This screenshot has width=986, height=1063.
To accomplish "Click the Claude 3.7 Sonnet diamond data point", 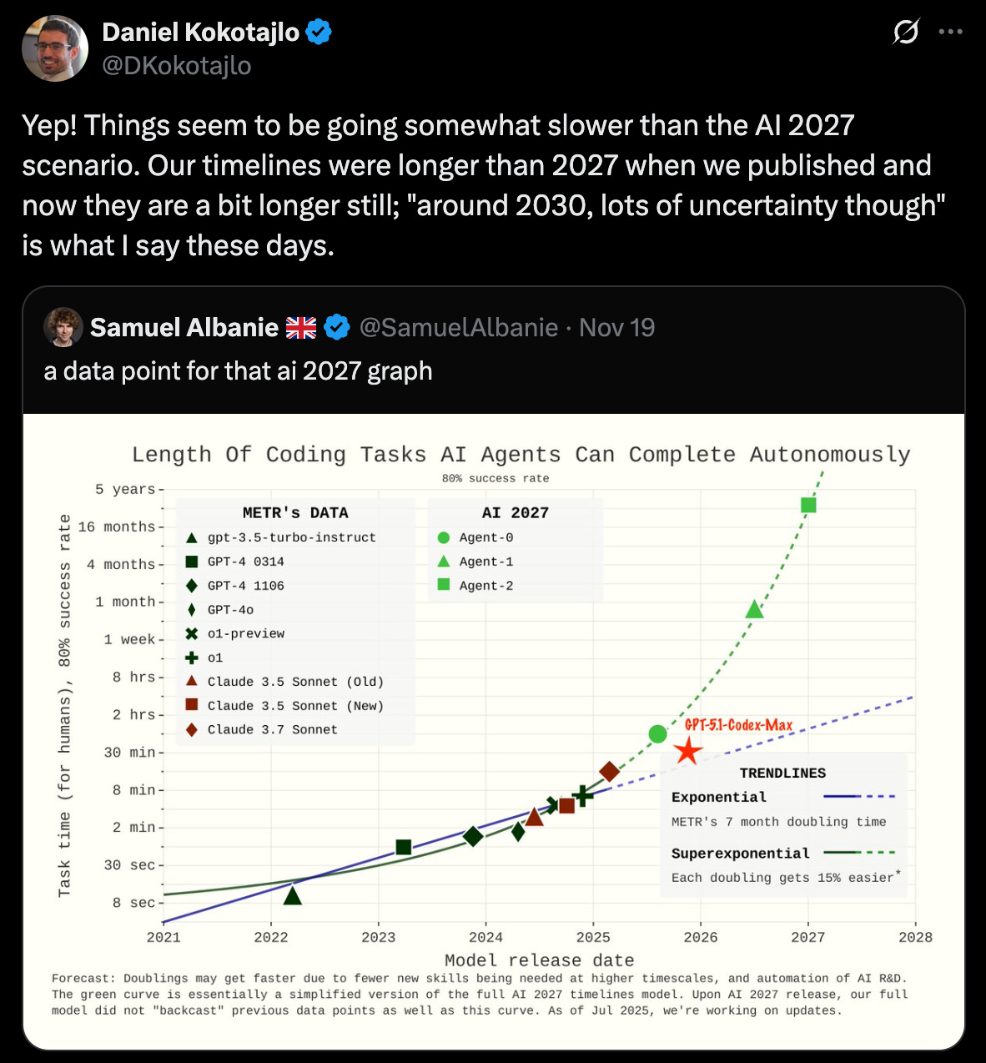I will click(609, 772).
